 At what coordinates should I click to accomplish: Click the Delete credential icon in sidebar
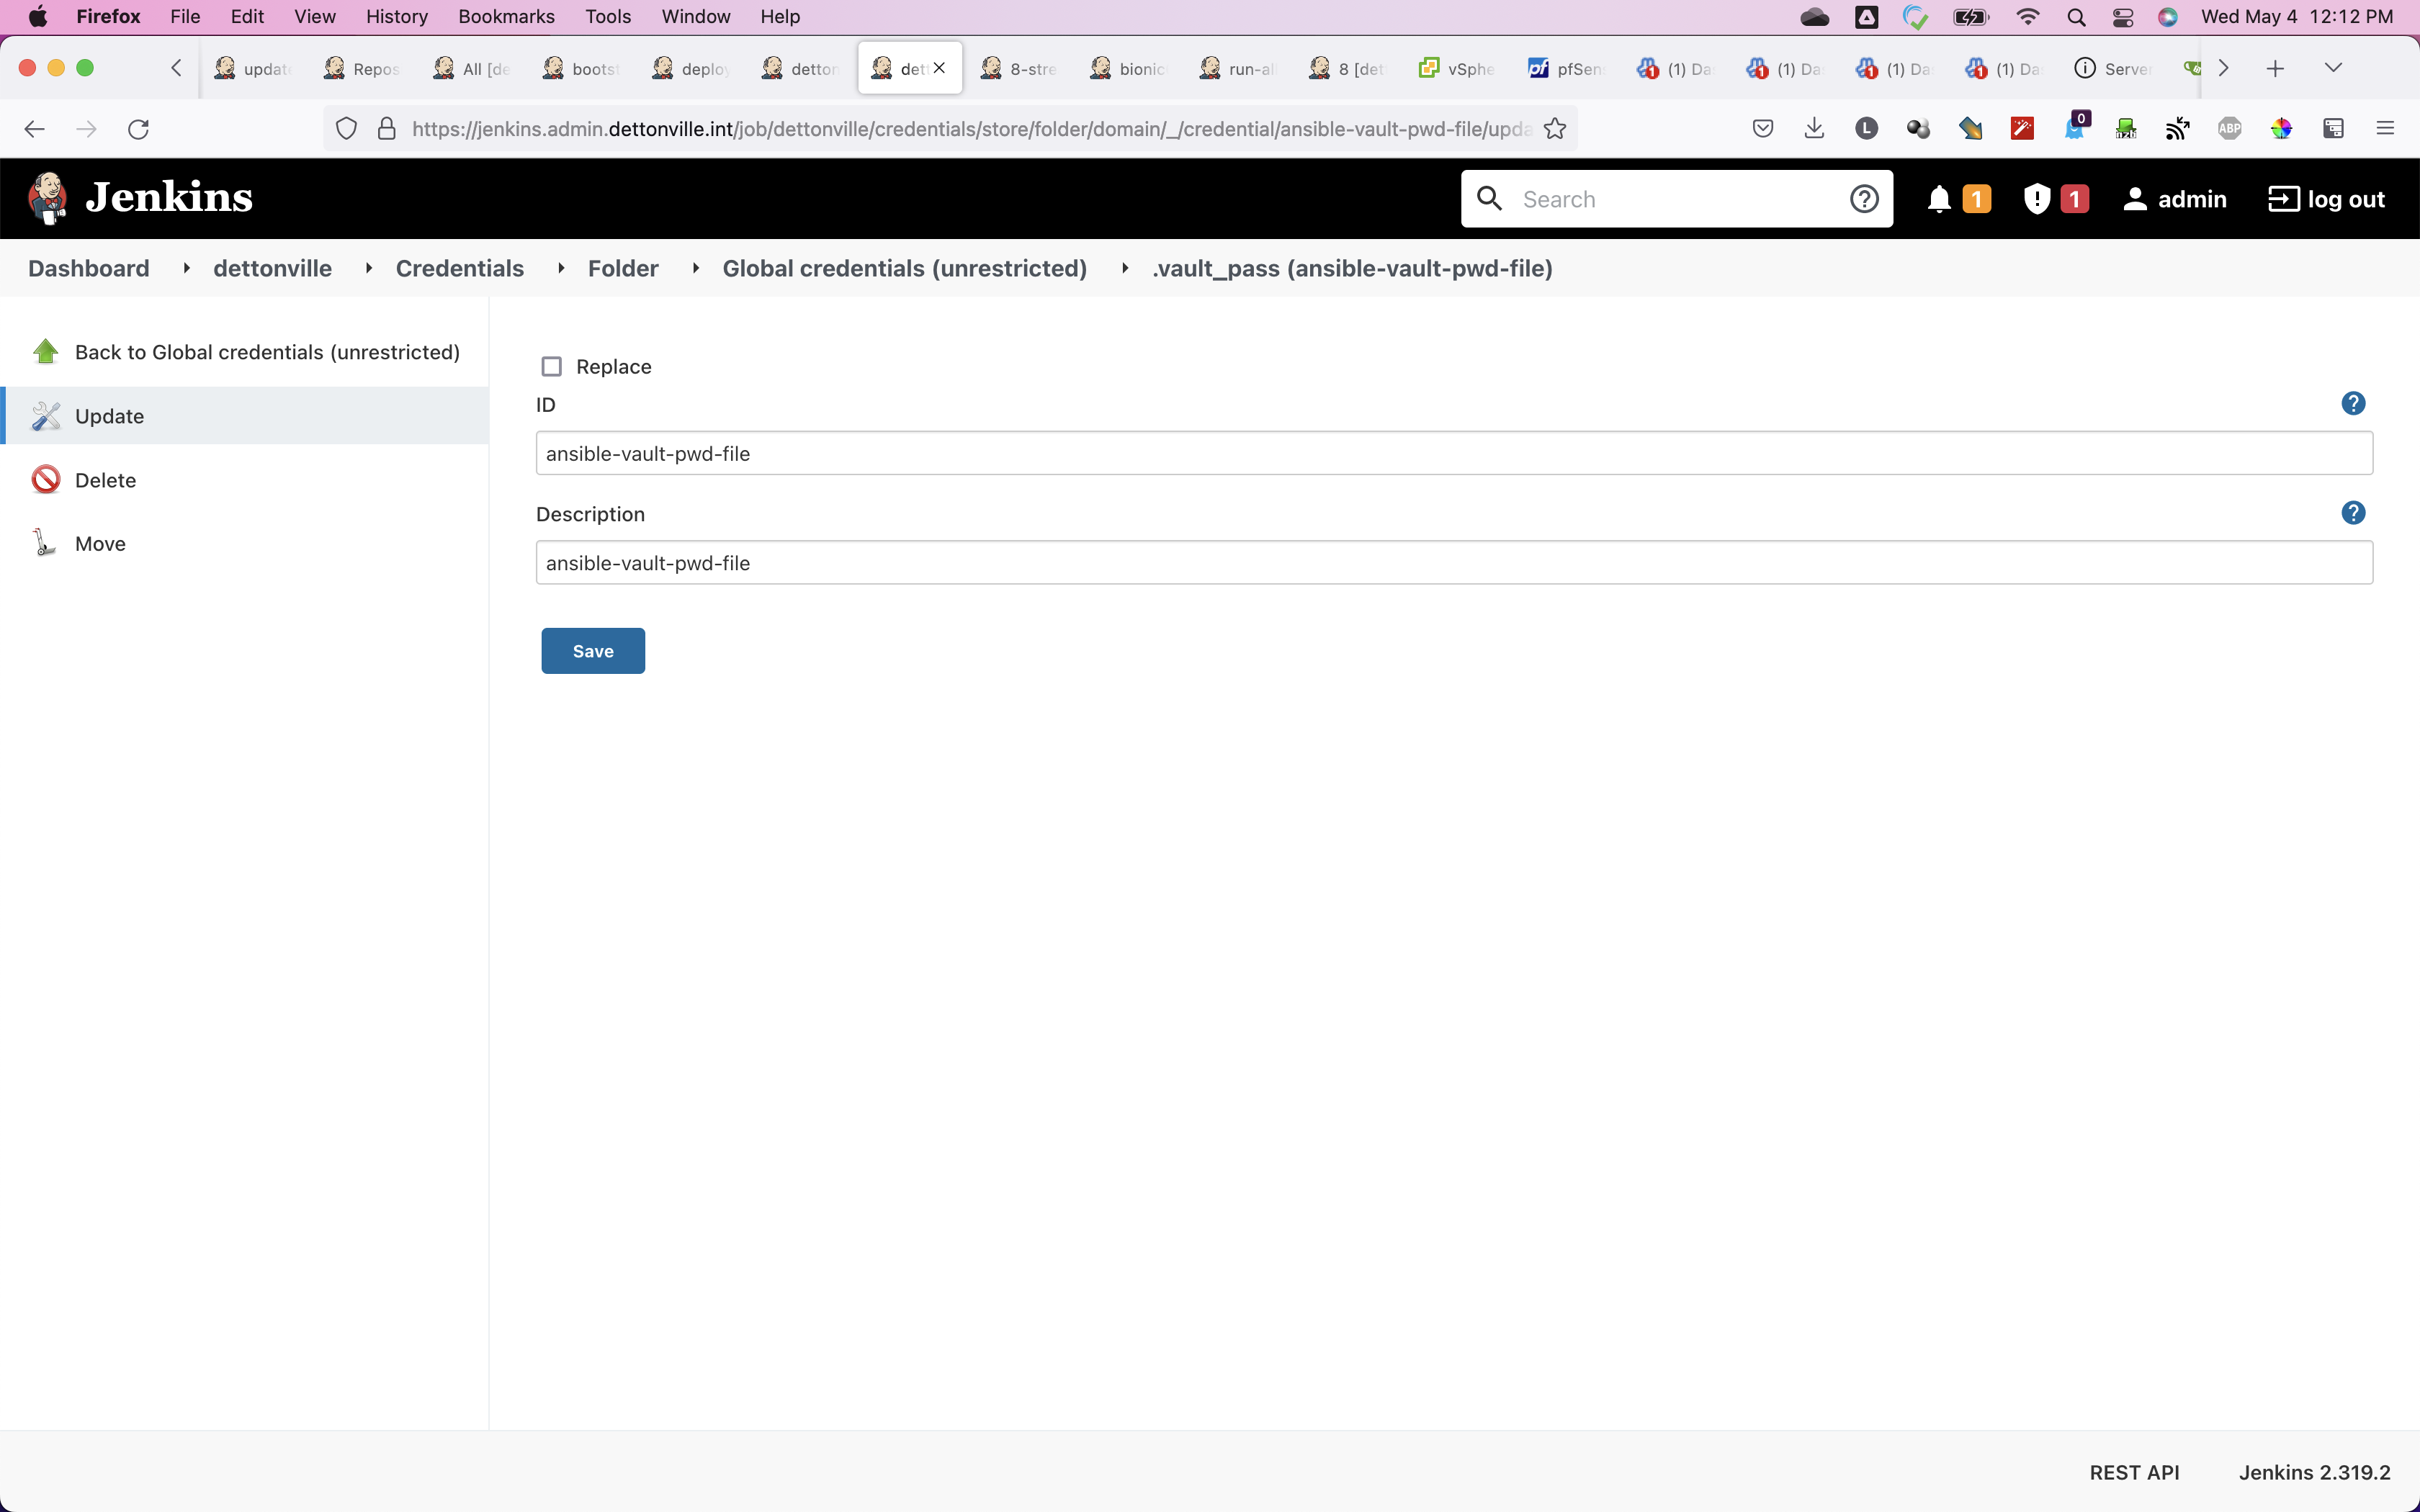[x=46, y=480]
